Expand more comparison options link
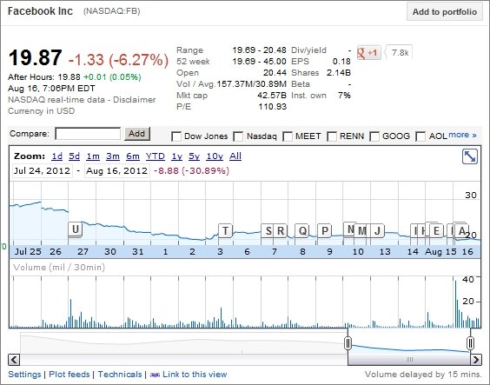Screen dimensions: 490x385 462,135
